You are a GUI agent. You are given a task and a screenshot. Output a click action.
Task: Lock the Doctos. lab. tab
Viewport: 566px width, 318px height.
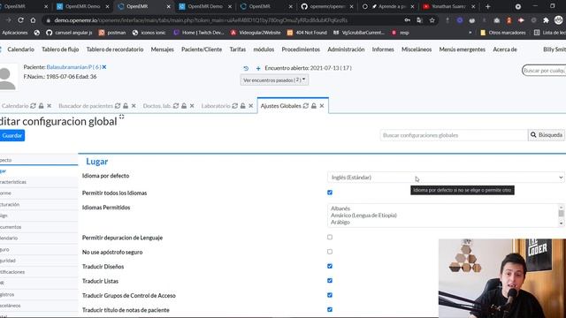click(184, 106)
